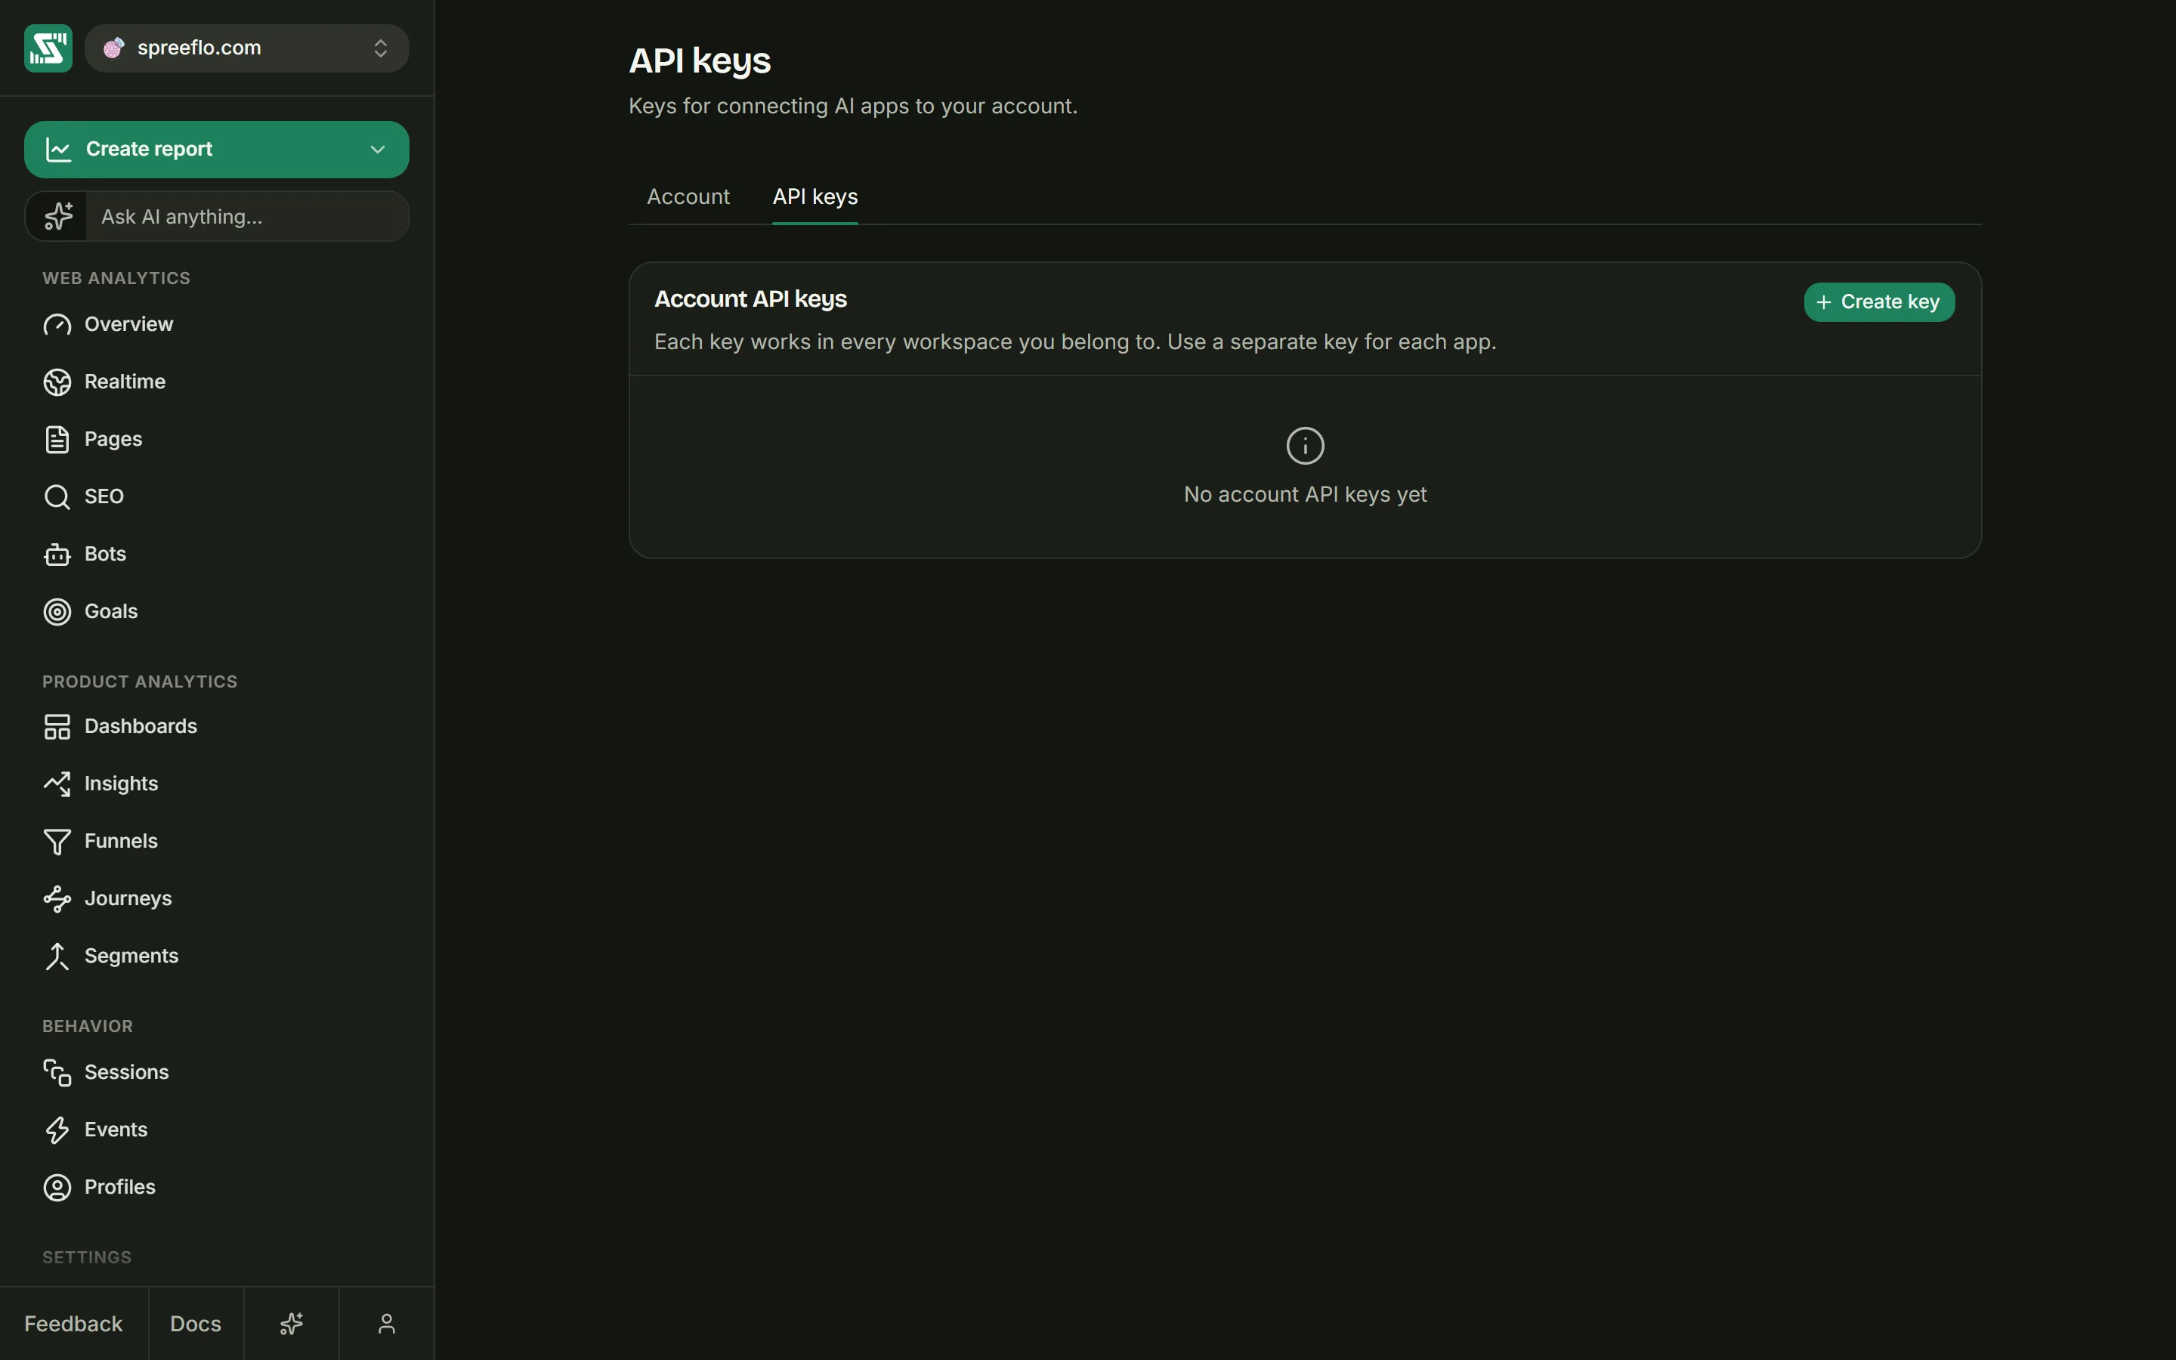This screenshot has width=2176, height=1360.
Task: Click the BEHAVIOR section label
Action: pos(87,1026)
